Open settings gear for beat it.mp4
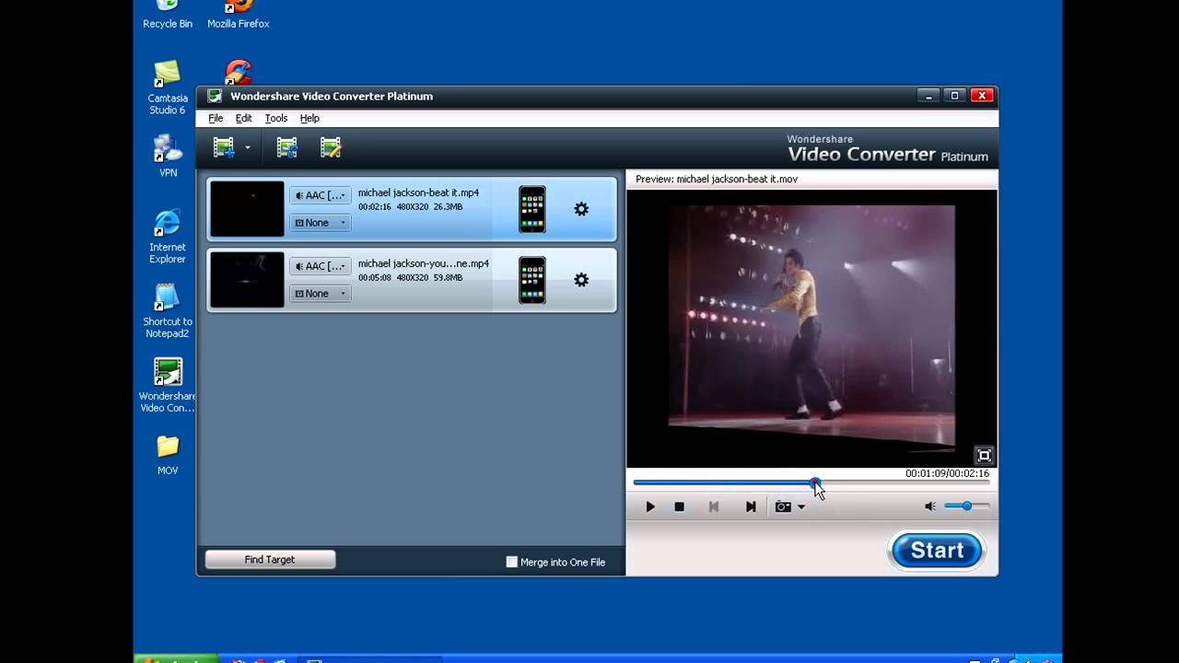This screenshot has height=663, width=1179. click(x=581, y=209)
